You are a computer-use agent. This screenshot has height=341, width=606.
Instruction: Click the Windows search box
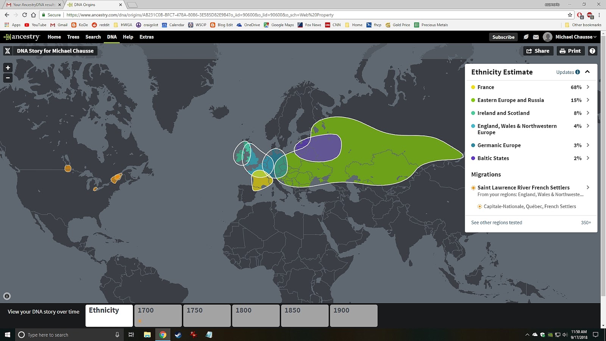tap(69, 335)
